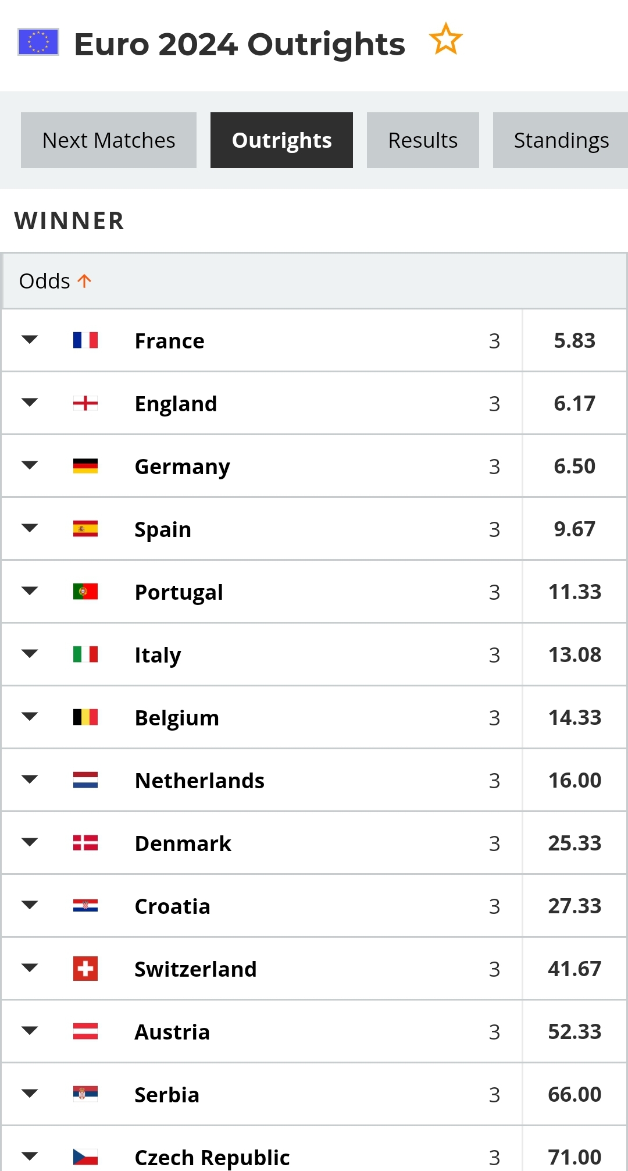Click the favorite star next to Euro 2024 Outrights
This screenshot has height=1171, width=628.
coord(445,40)
